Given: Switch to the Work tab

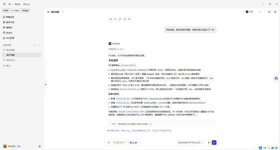Looking at the screenshot, I should tap(6, 11).
